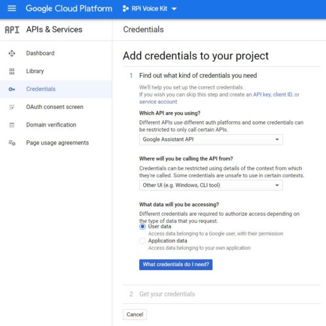Select the User data radio button
Image resolution: width=326 pixels, height=326 pixels.
click(142, 227)
